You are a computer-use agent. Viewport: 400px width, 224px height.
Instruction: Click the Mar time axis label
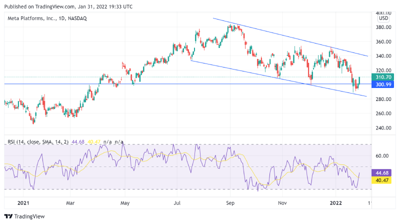coord(70,203)
